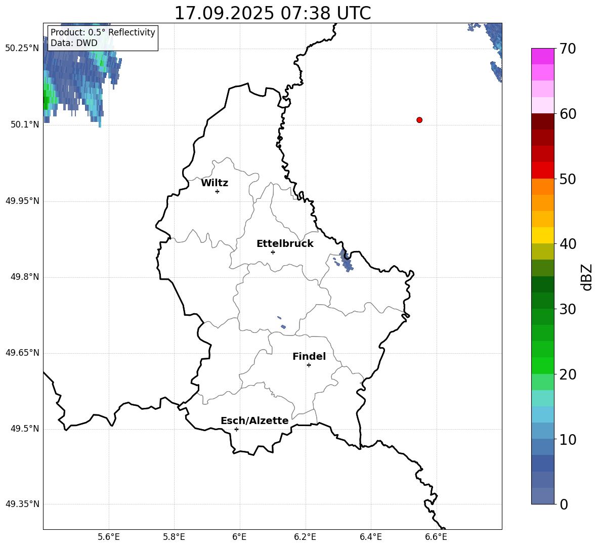599x547 pixels.
Task: Click the magenta top colorbar segment
Action: (542, 56)
